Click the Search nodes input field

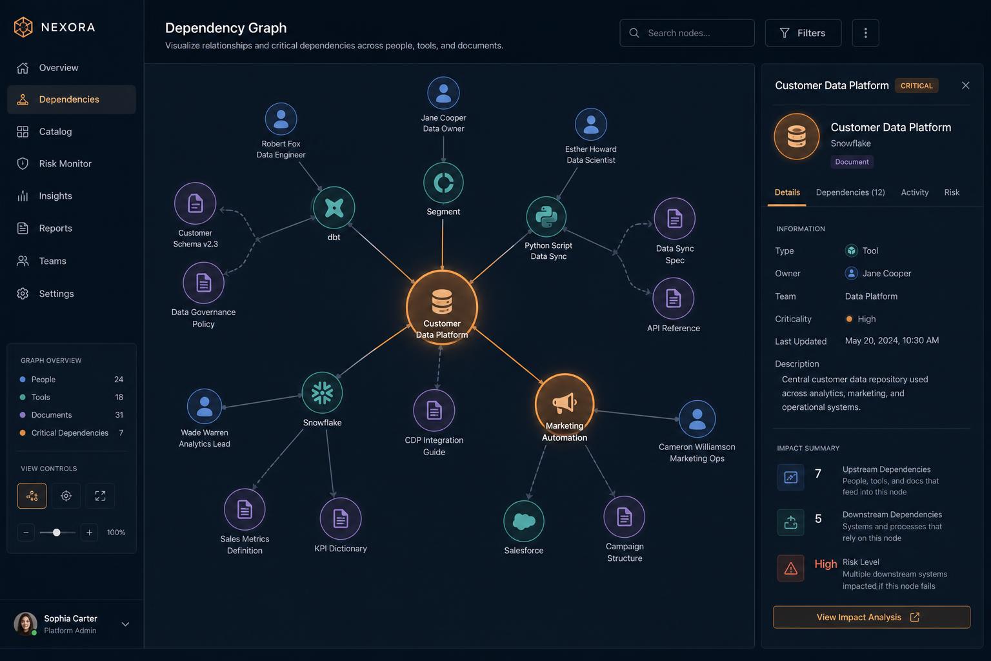(687, 33)
